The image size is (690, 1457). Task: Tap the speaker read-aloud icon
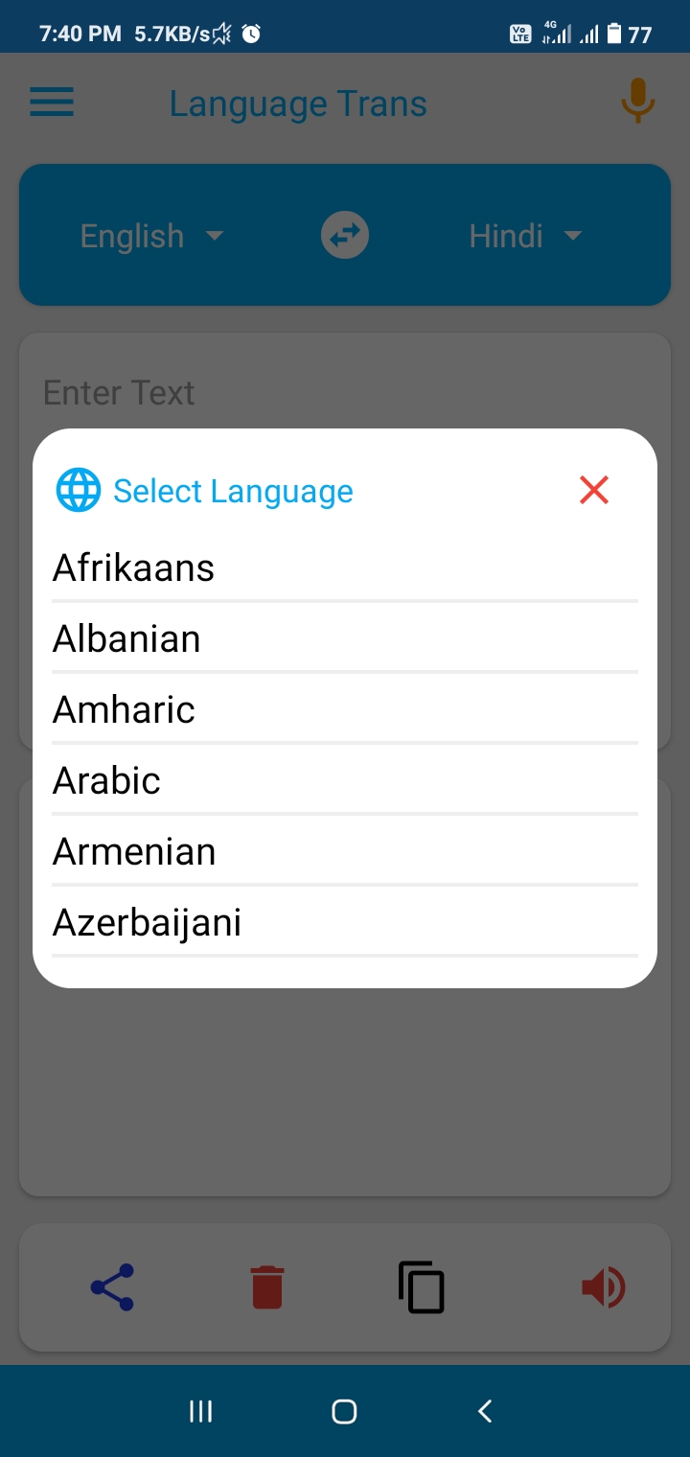[x=604, y=1287]
